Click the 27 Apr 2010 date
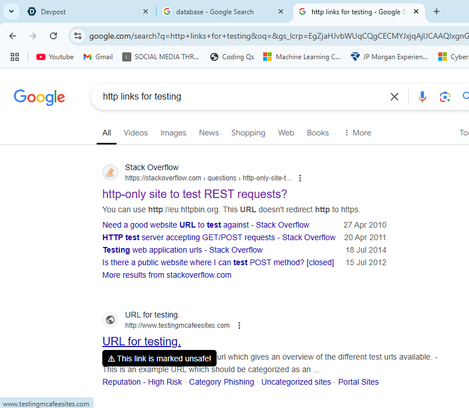 click(365, 225)
